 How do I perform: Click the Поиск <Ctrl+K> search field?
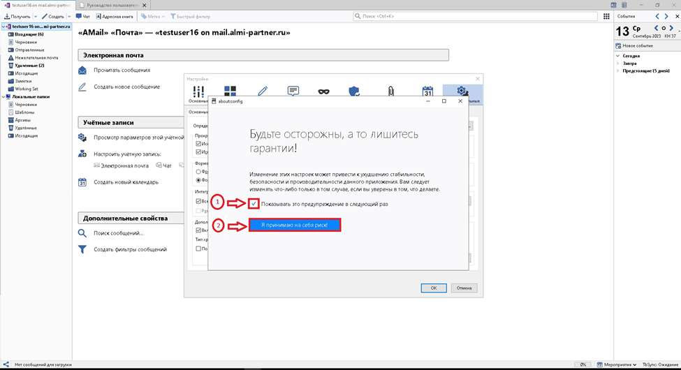(475, 16)
